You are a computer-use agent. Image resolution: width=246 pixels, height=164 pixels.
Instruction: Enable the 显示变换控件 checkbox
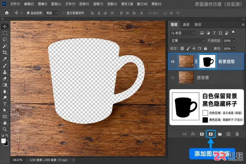coord(64,13)
